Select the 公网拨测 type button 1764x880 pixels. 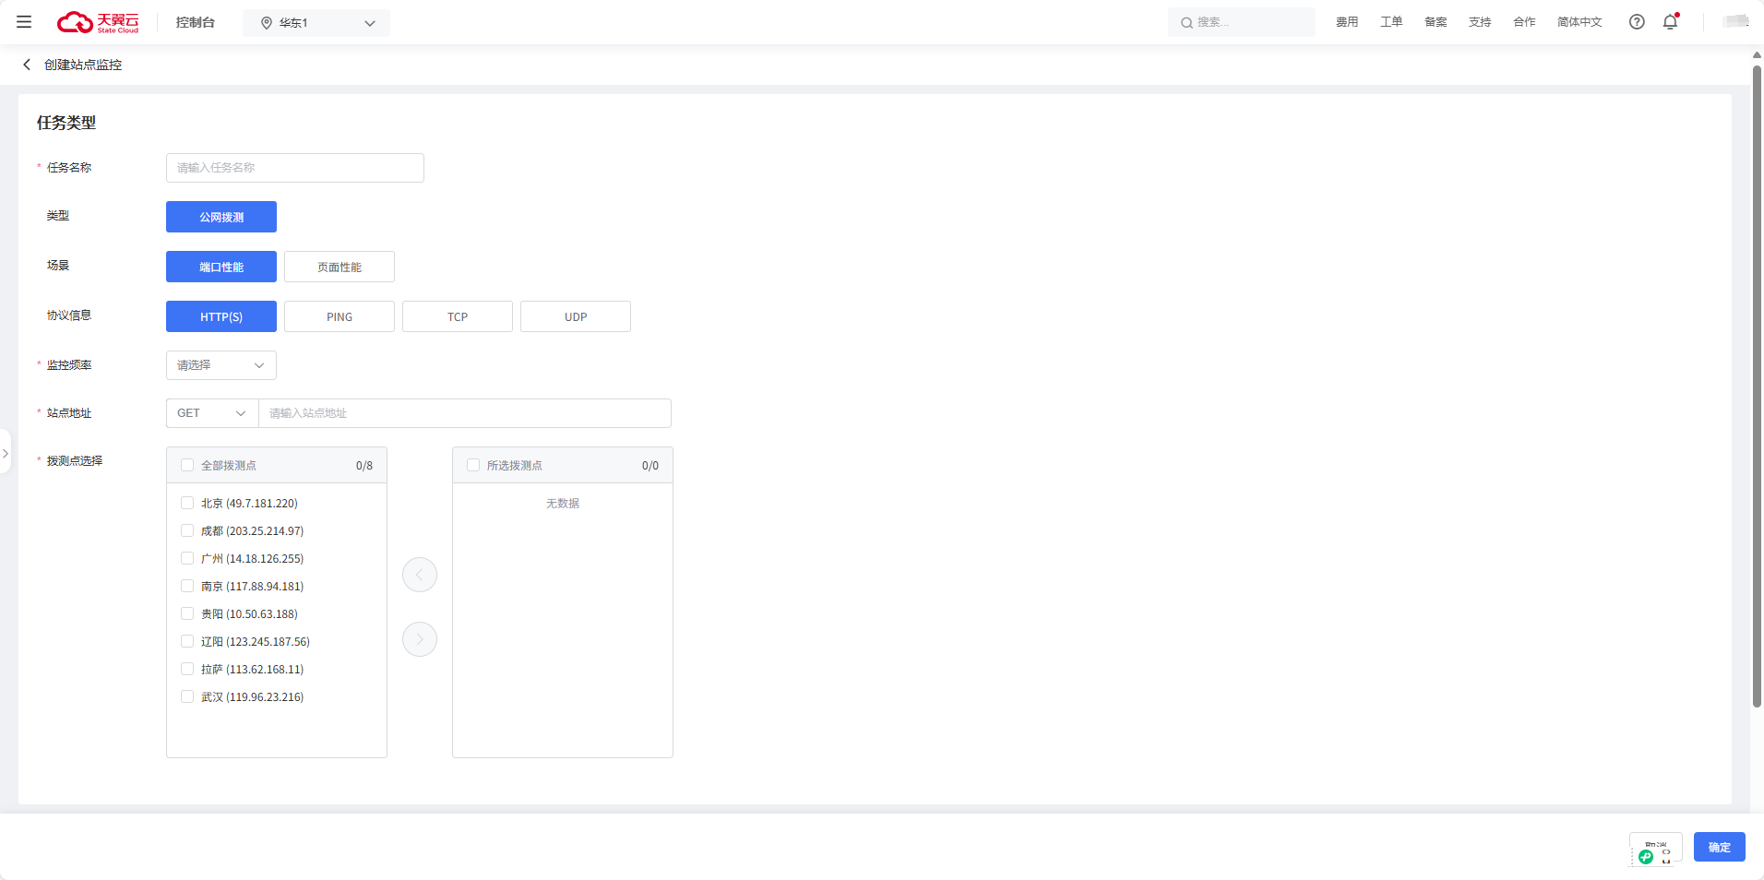click(x=221, y=217)
